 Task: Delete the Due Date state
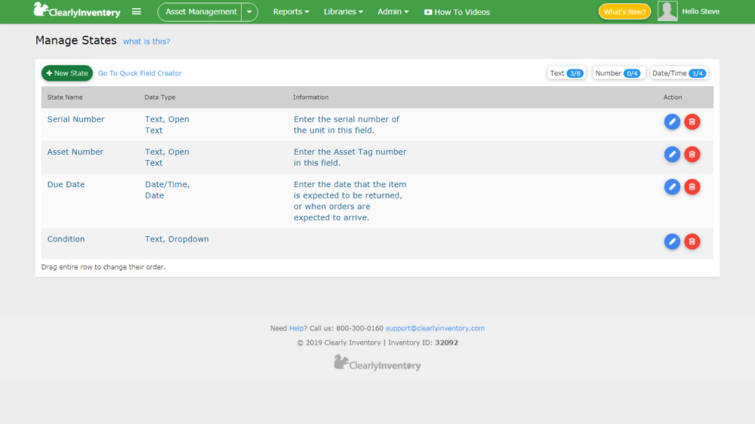[692, 187]
